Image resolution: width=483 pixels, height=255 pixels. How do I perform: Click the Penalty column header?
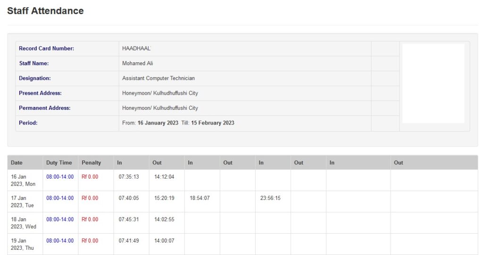[x=91, y=163]
